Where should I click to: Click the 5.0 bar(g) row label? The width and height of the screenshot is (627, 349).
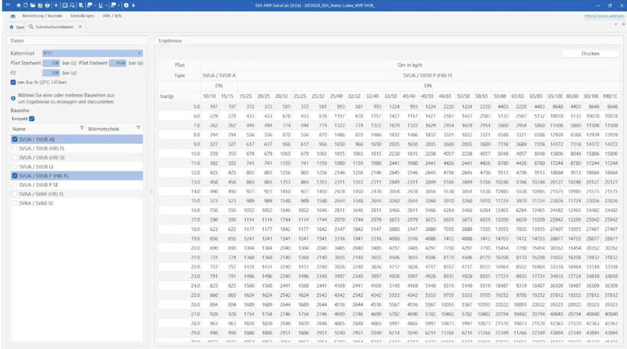coord(196,106)
